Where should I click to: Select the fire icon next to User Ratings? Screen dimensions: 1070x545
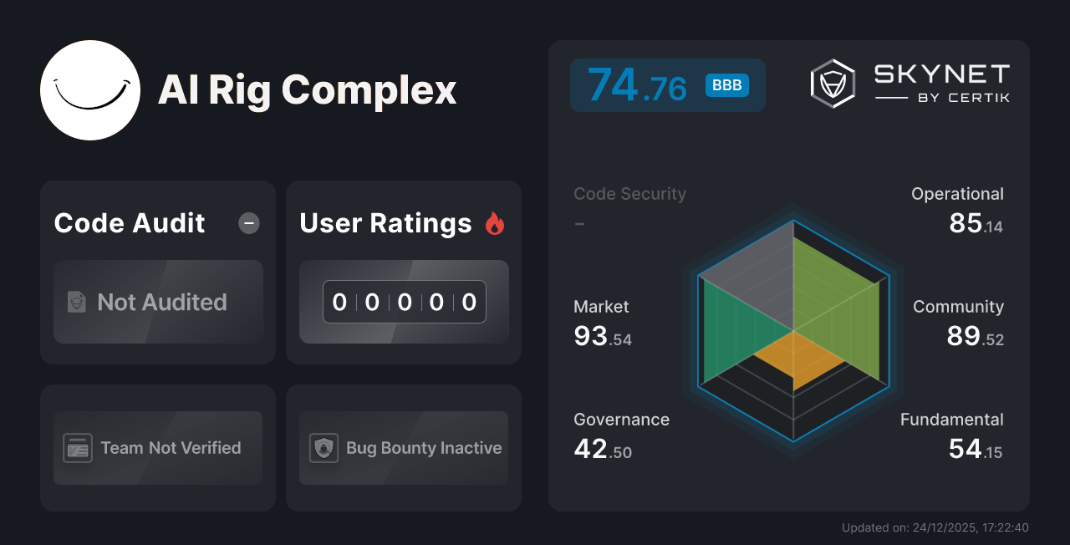(x=495, y=222)
